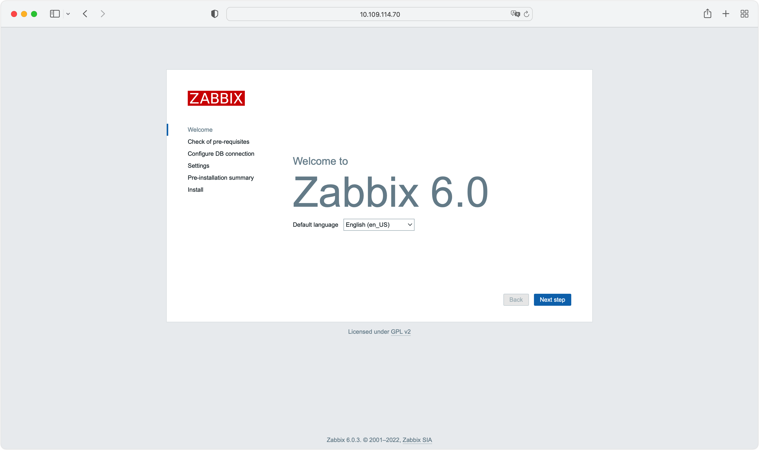
Task: Click the Next step button
Action: coord(552,299)
